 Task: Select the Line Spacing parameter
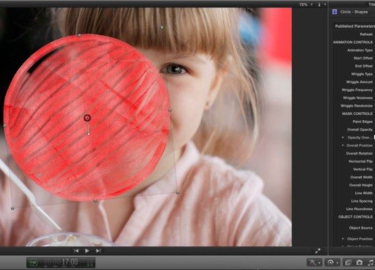pyautogui.click(x=362, y=201)
